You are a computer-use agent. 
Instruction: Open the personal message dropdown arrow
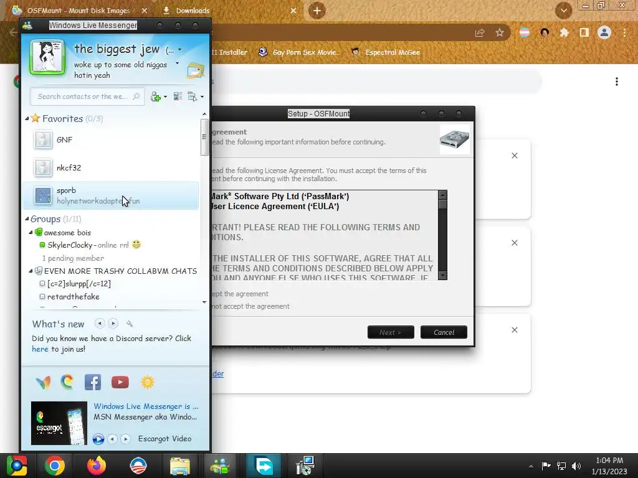[177, 63]
